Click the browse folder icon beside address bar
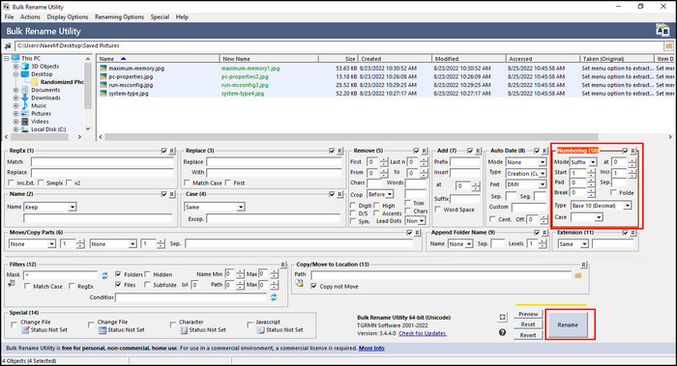This screenshot has width=677, height=366. coord(669,45)
